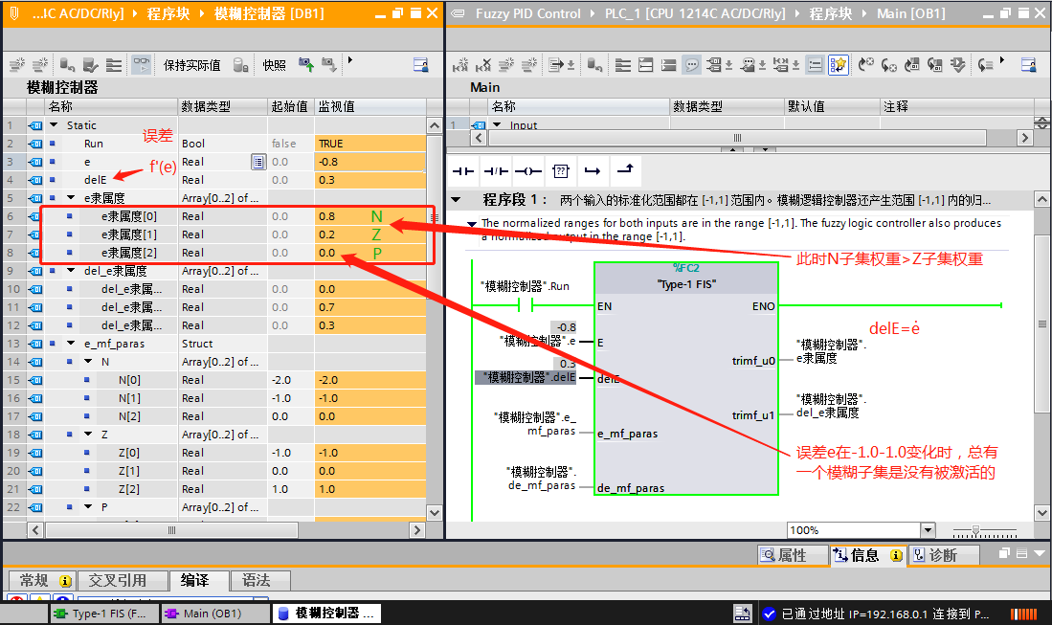
Task: Collapse the Static section in DB table
Action: pyautogui.click(x=55, y=125)
